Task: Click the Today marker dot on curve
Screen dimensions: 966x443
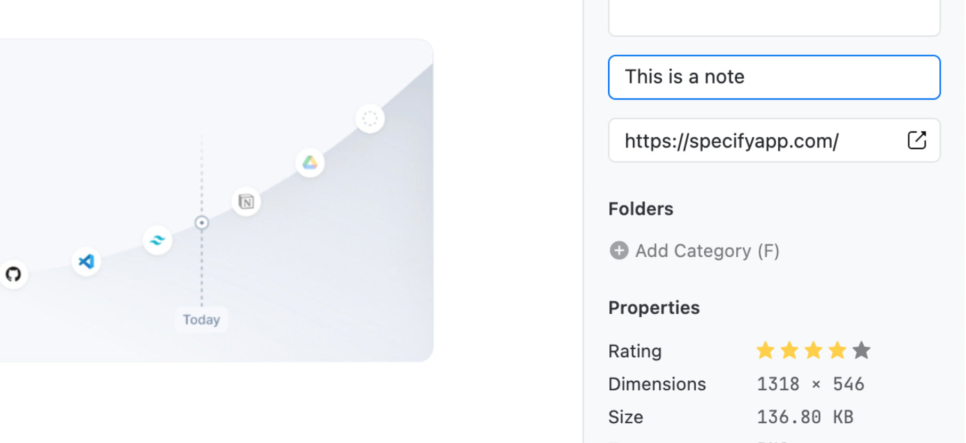Action: coord(202,223)
